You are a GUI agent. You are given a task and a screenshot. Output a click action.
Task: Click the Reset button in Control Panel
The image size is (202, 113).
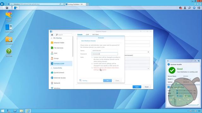pyautogui.click(x=146, y=87)
